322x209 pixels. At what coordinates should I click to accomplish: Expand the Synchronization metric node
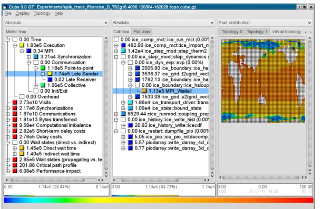pyautogui.click(x=29, y=57)
